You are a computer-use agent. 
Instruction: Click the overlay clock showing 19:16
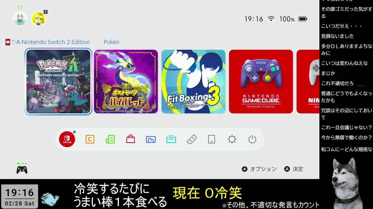coord(20,193)
